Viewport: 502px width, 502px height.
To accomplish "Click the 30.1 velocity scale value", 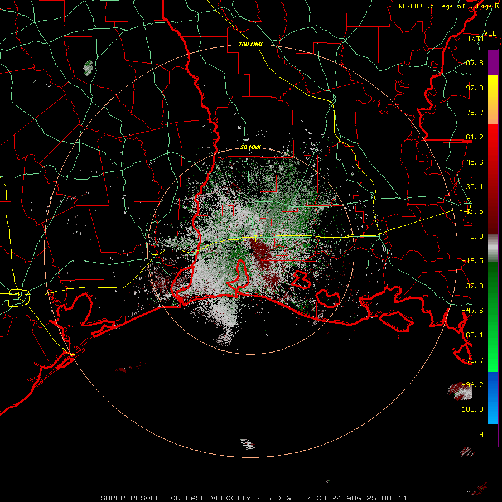I will click(x=475, y=187).
